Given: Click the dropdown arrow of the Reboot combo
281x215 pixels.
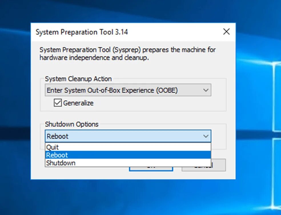Looking at the screenshot, I should point(206,136).
